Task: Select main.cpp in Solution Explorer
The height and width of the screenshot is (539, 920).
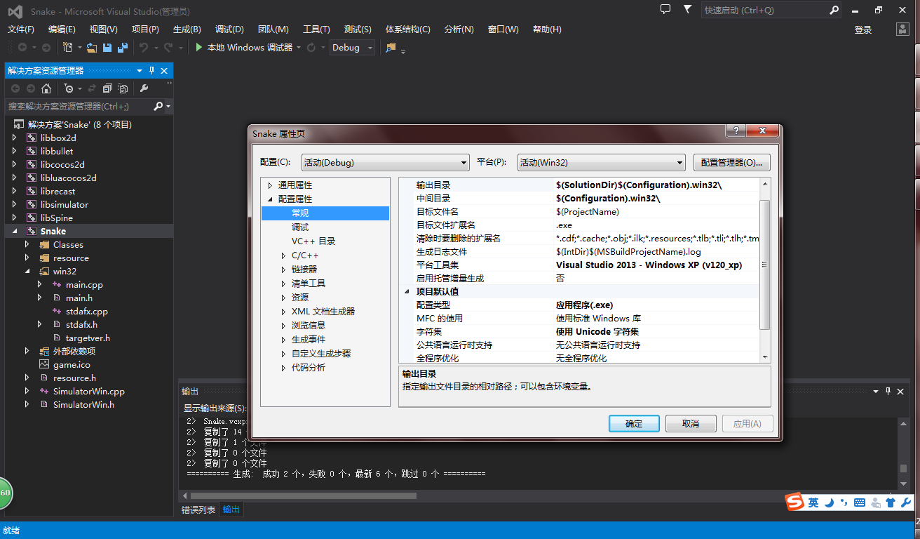Action: point(84,284)
